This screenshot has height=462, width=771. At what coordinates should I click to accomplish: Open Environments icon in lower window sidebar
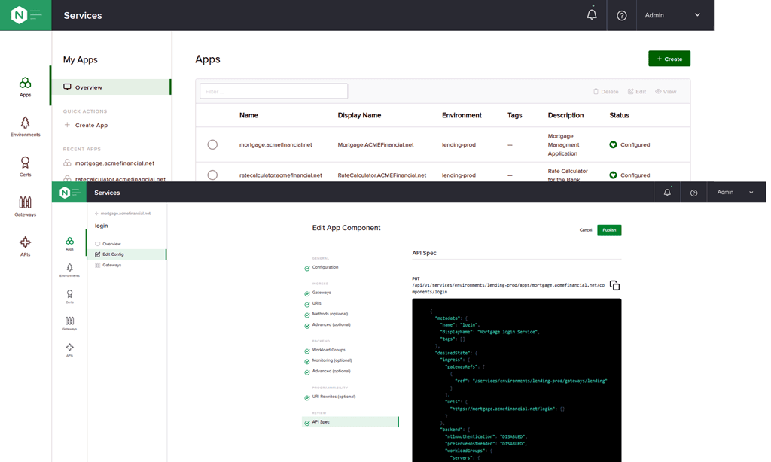pos(69,270)
